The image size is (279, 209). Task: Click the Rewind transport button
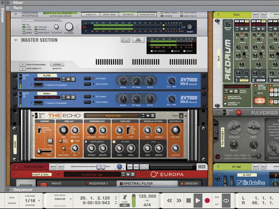pyautogui.click(x=170, y=201)
